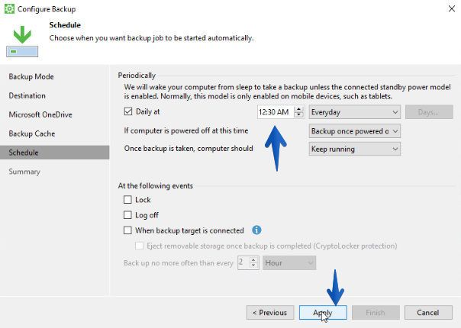461x328 pixels.
Task: Apply the schedule settings
Action: tap(323, 313)
